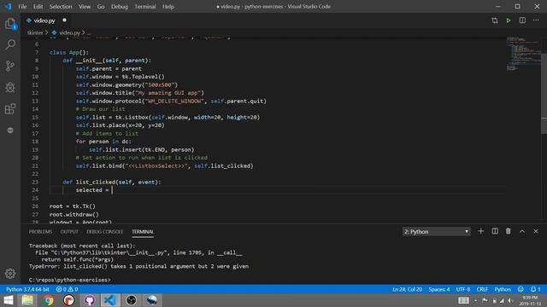Open the Terminal menu
The width and height of the screenshot is (547, 307).
pos(145,6)
